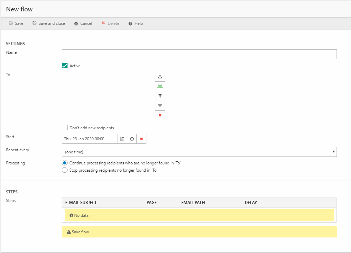351x253 pixels.
Task: Cancel the new flow
Action: click(83, 23)
